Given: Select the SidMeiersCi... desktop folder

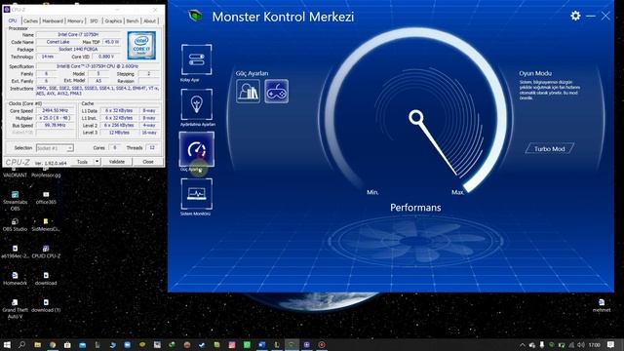Looking at the screenshot, I should 46,225.
